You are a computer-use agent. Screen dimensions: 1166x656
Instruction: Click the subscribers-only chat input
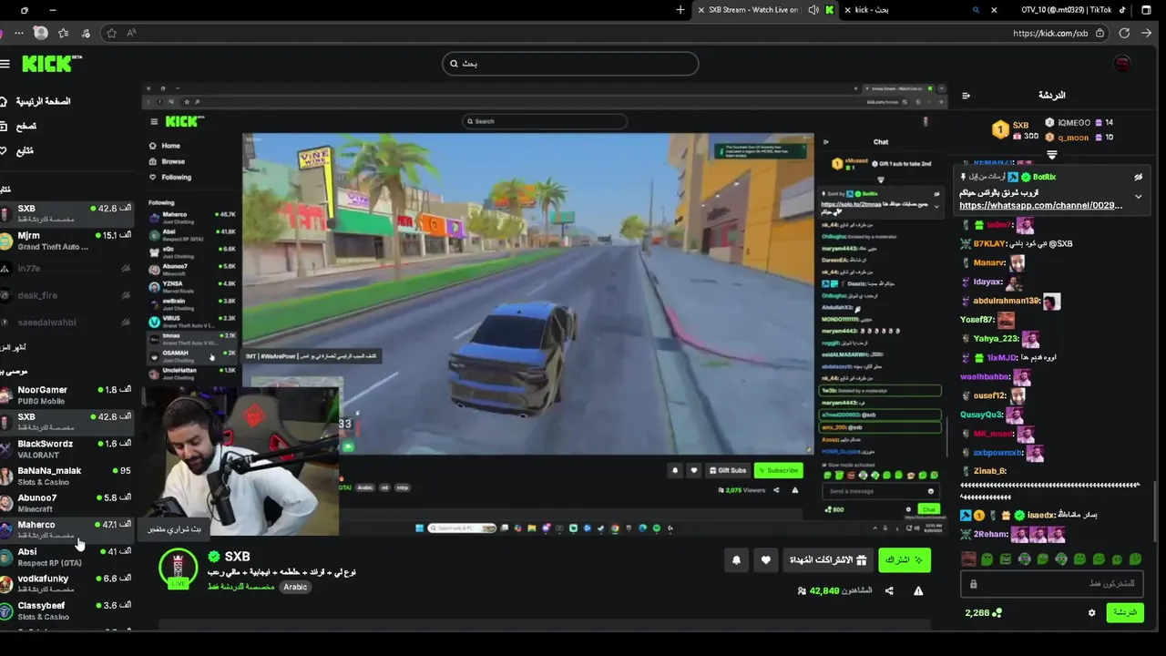[x=1052, y=584]
